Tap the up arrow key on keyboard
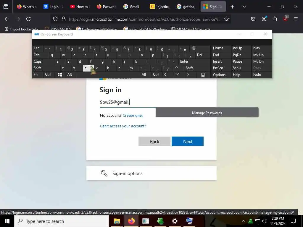303x227 pixels. 176,68
